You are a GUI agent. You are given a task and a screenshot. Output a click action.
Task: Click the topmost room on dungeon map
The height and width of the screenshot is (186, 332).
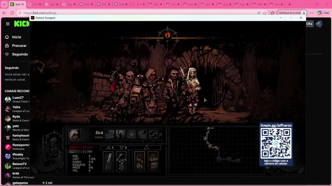[x=208, y=128]
